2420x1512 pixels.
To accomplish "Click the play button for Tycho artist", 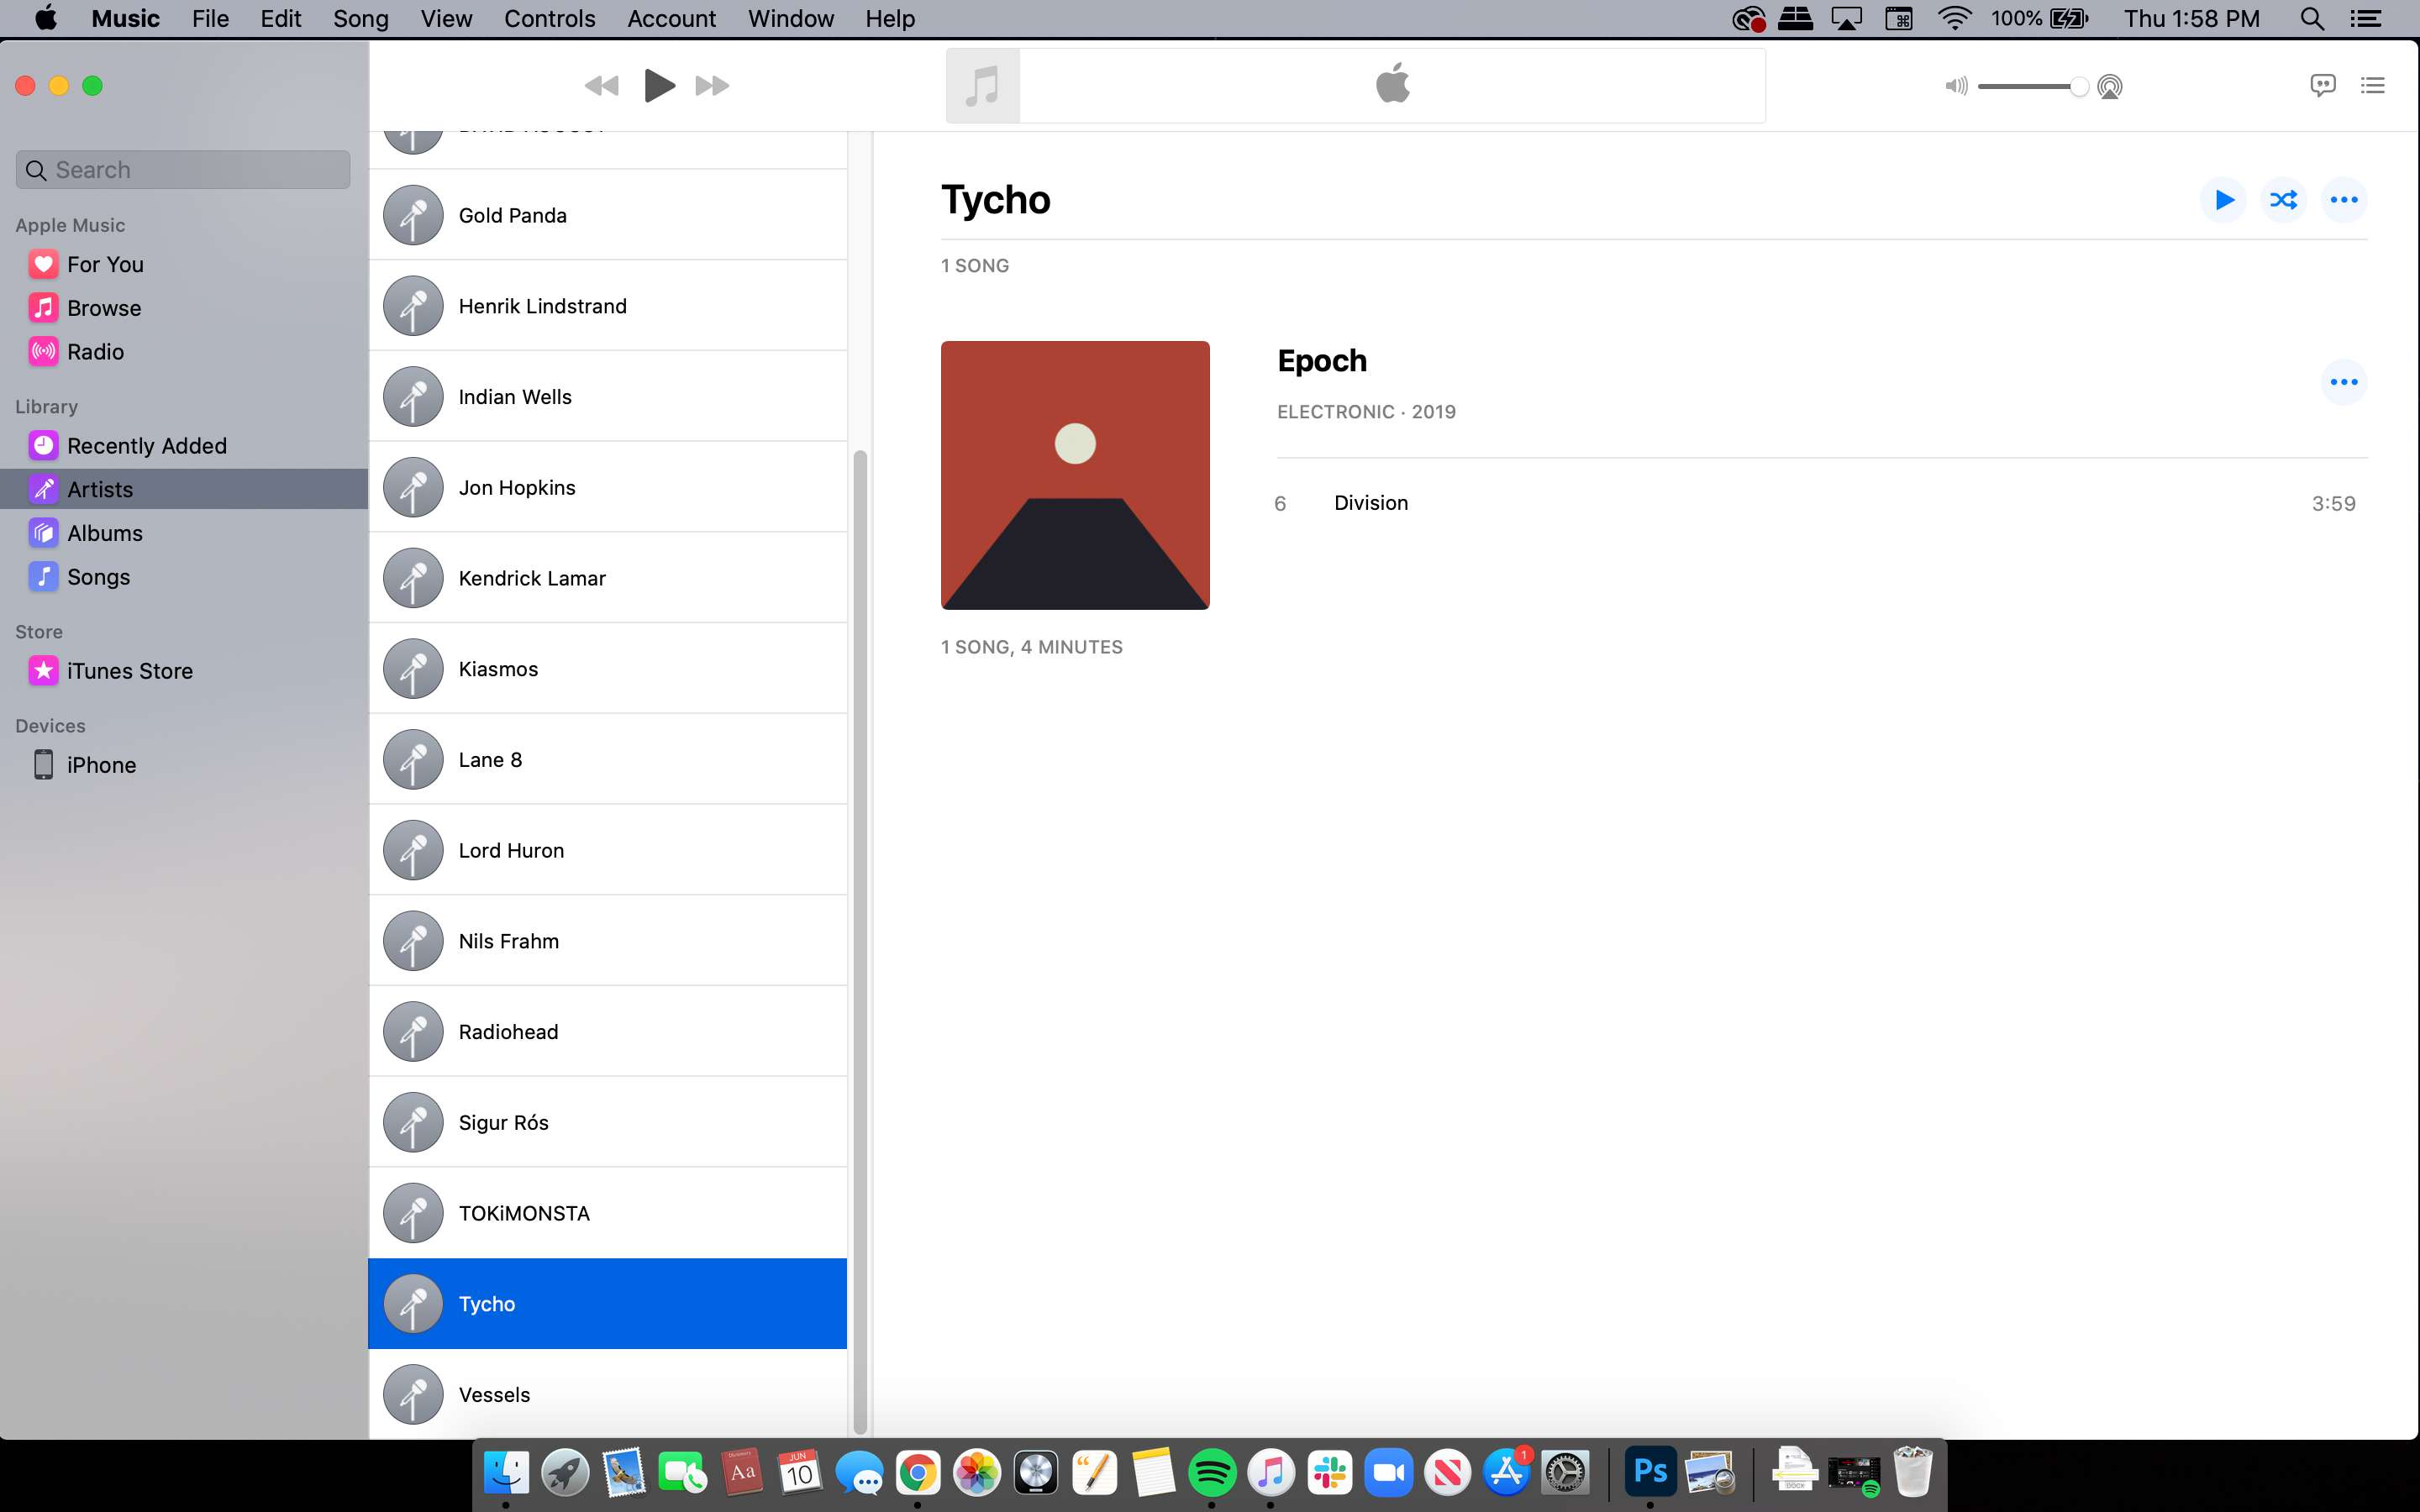I will (x=2223, y=198).
